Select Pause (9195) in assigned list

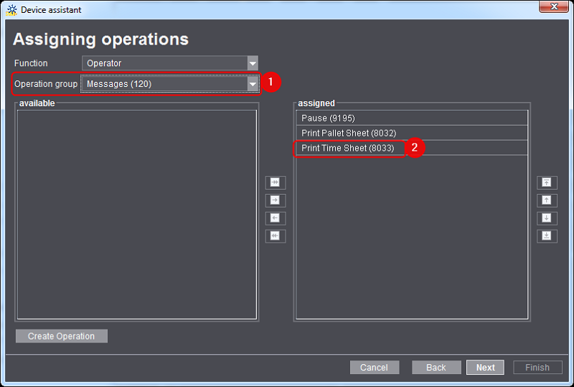tap(412, 118)
